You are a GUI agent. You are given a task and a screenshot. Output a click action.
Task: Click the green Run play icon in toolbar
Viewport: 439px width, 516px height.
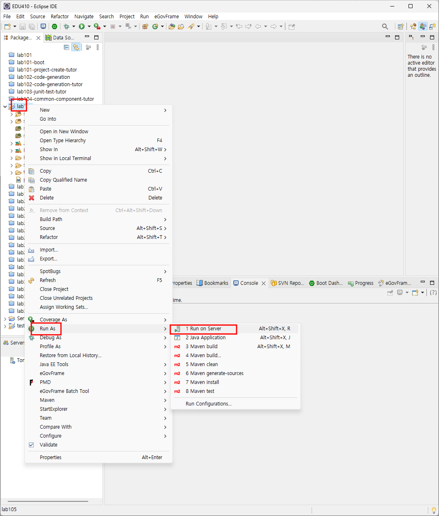point(82,26)
